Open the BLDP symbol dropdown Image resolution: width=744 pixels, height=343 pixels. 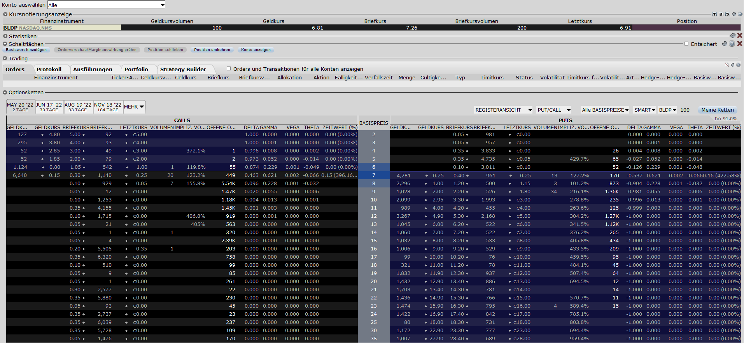(x=667, y=110)
